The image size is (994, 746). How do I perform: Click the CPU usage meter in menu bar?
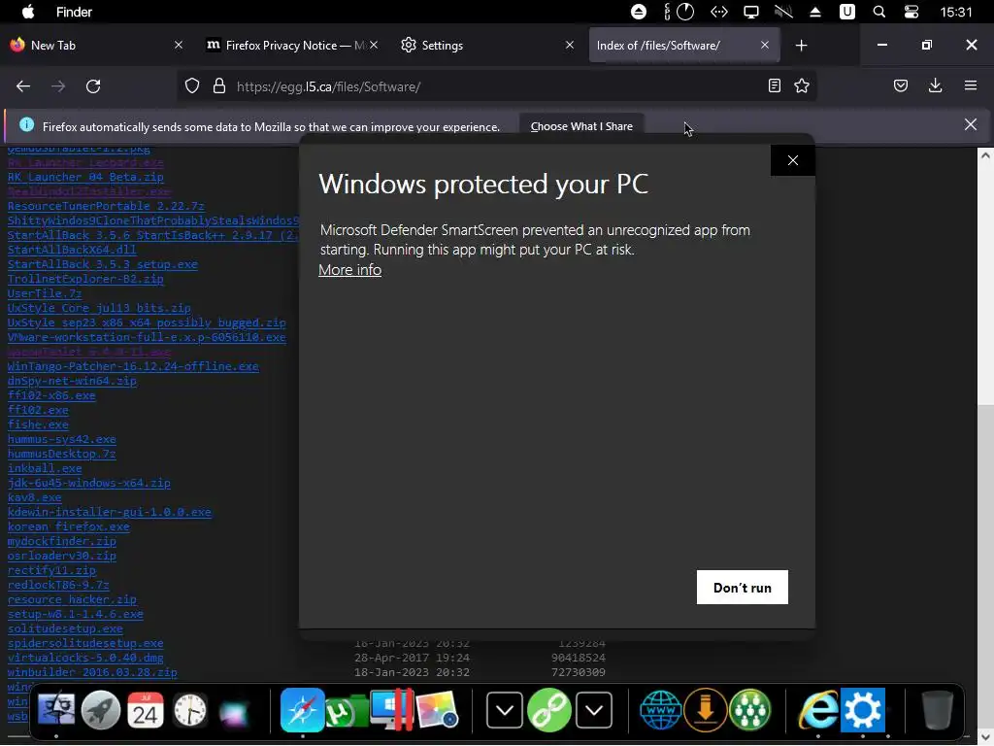685,12
